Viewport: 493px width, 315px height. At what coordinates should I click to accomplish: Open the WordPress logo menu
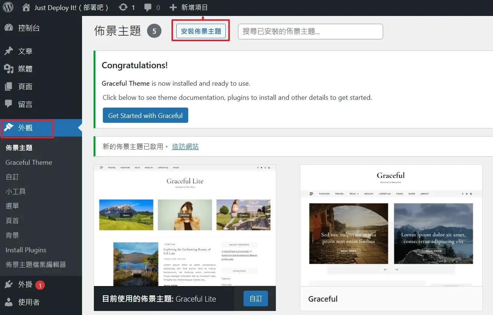[x=8, y=7]
